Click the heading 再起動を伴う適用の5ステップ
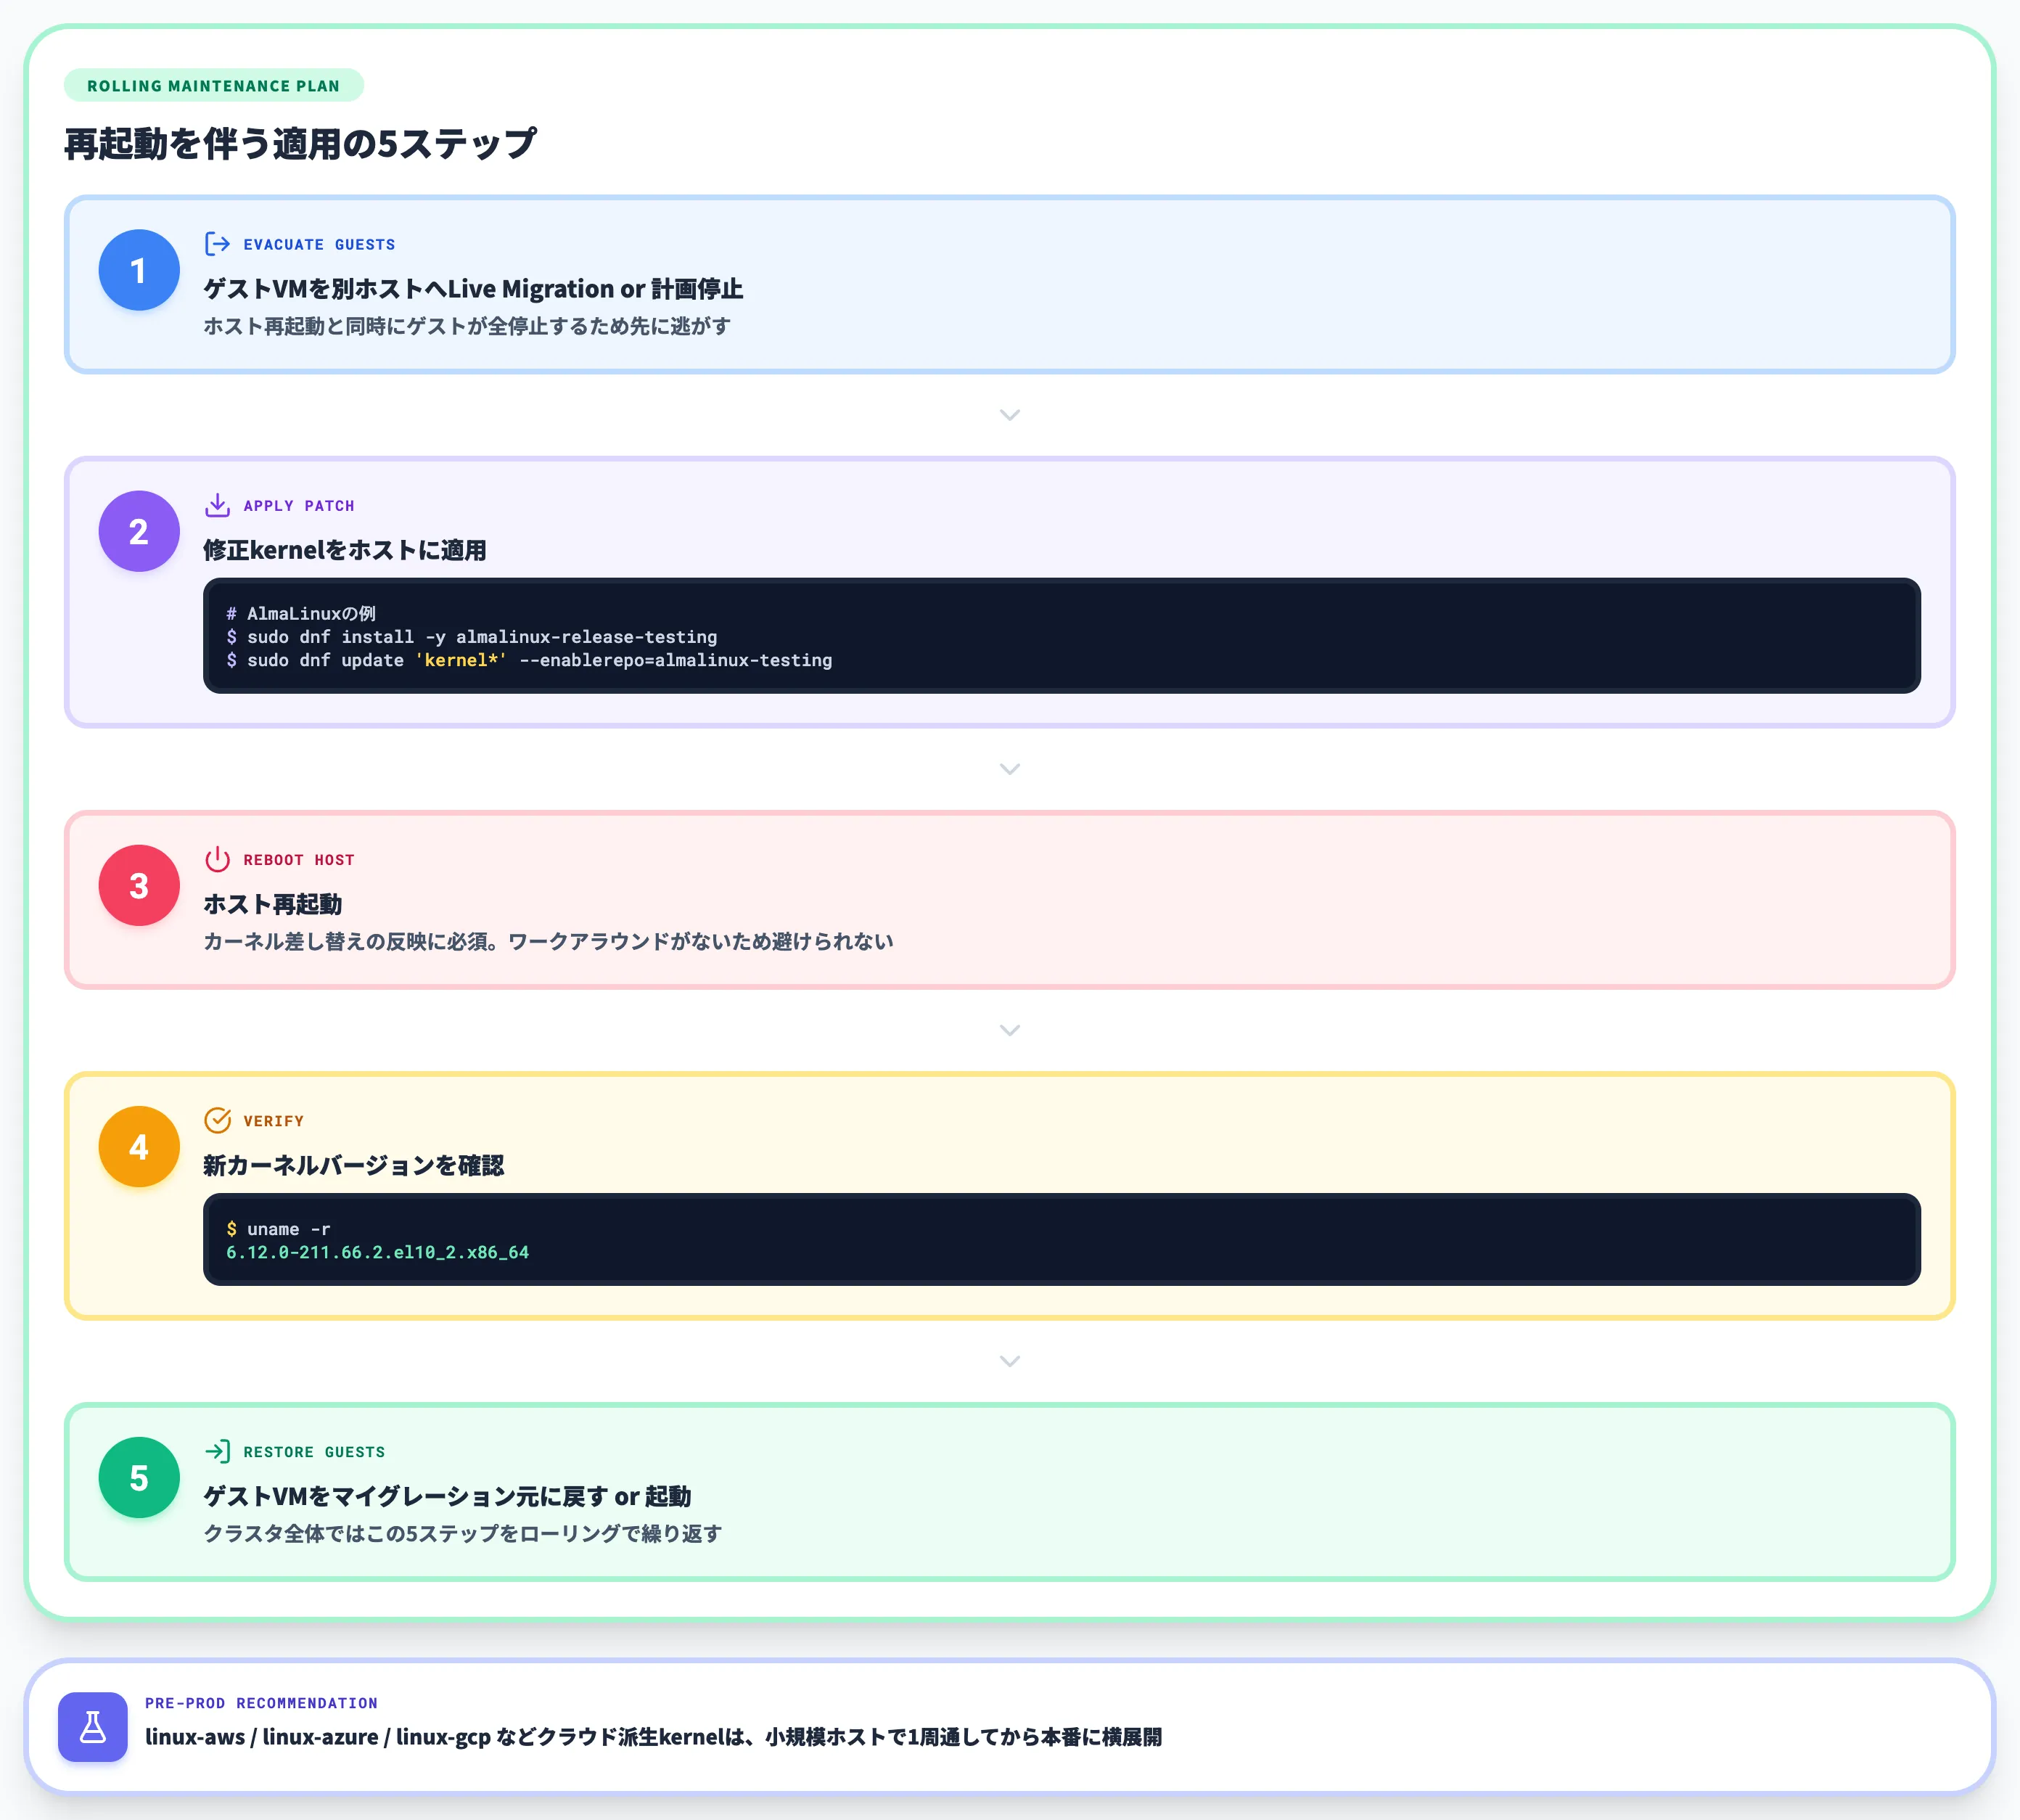 [300, 144]
